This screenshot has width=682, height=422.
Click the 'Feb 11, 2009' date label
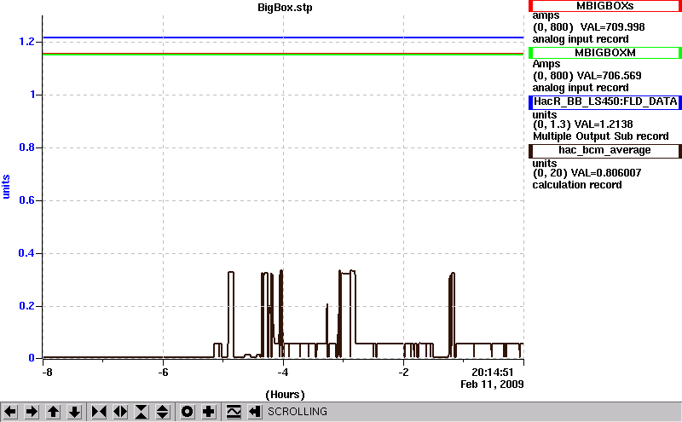pyautogui.click(x=492, y=384)
